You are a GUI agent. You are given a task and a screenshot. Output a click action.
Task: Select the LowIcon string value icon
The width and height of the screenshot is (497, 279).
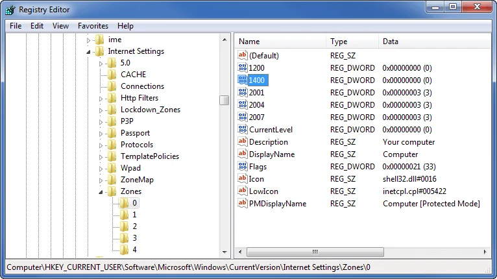point(243,191)
